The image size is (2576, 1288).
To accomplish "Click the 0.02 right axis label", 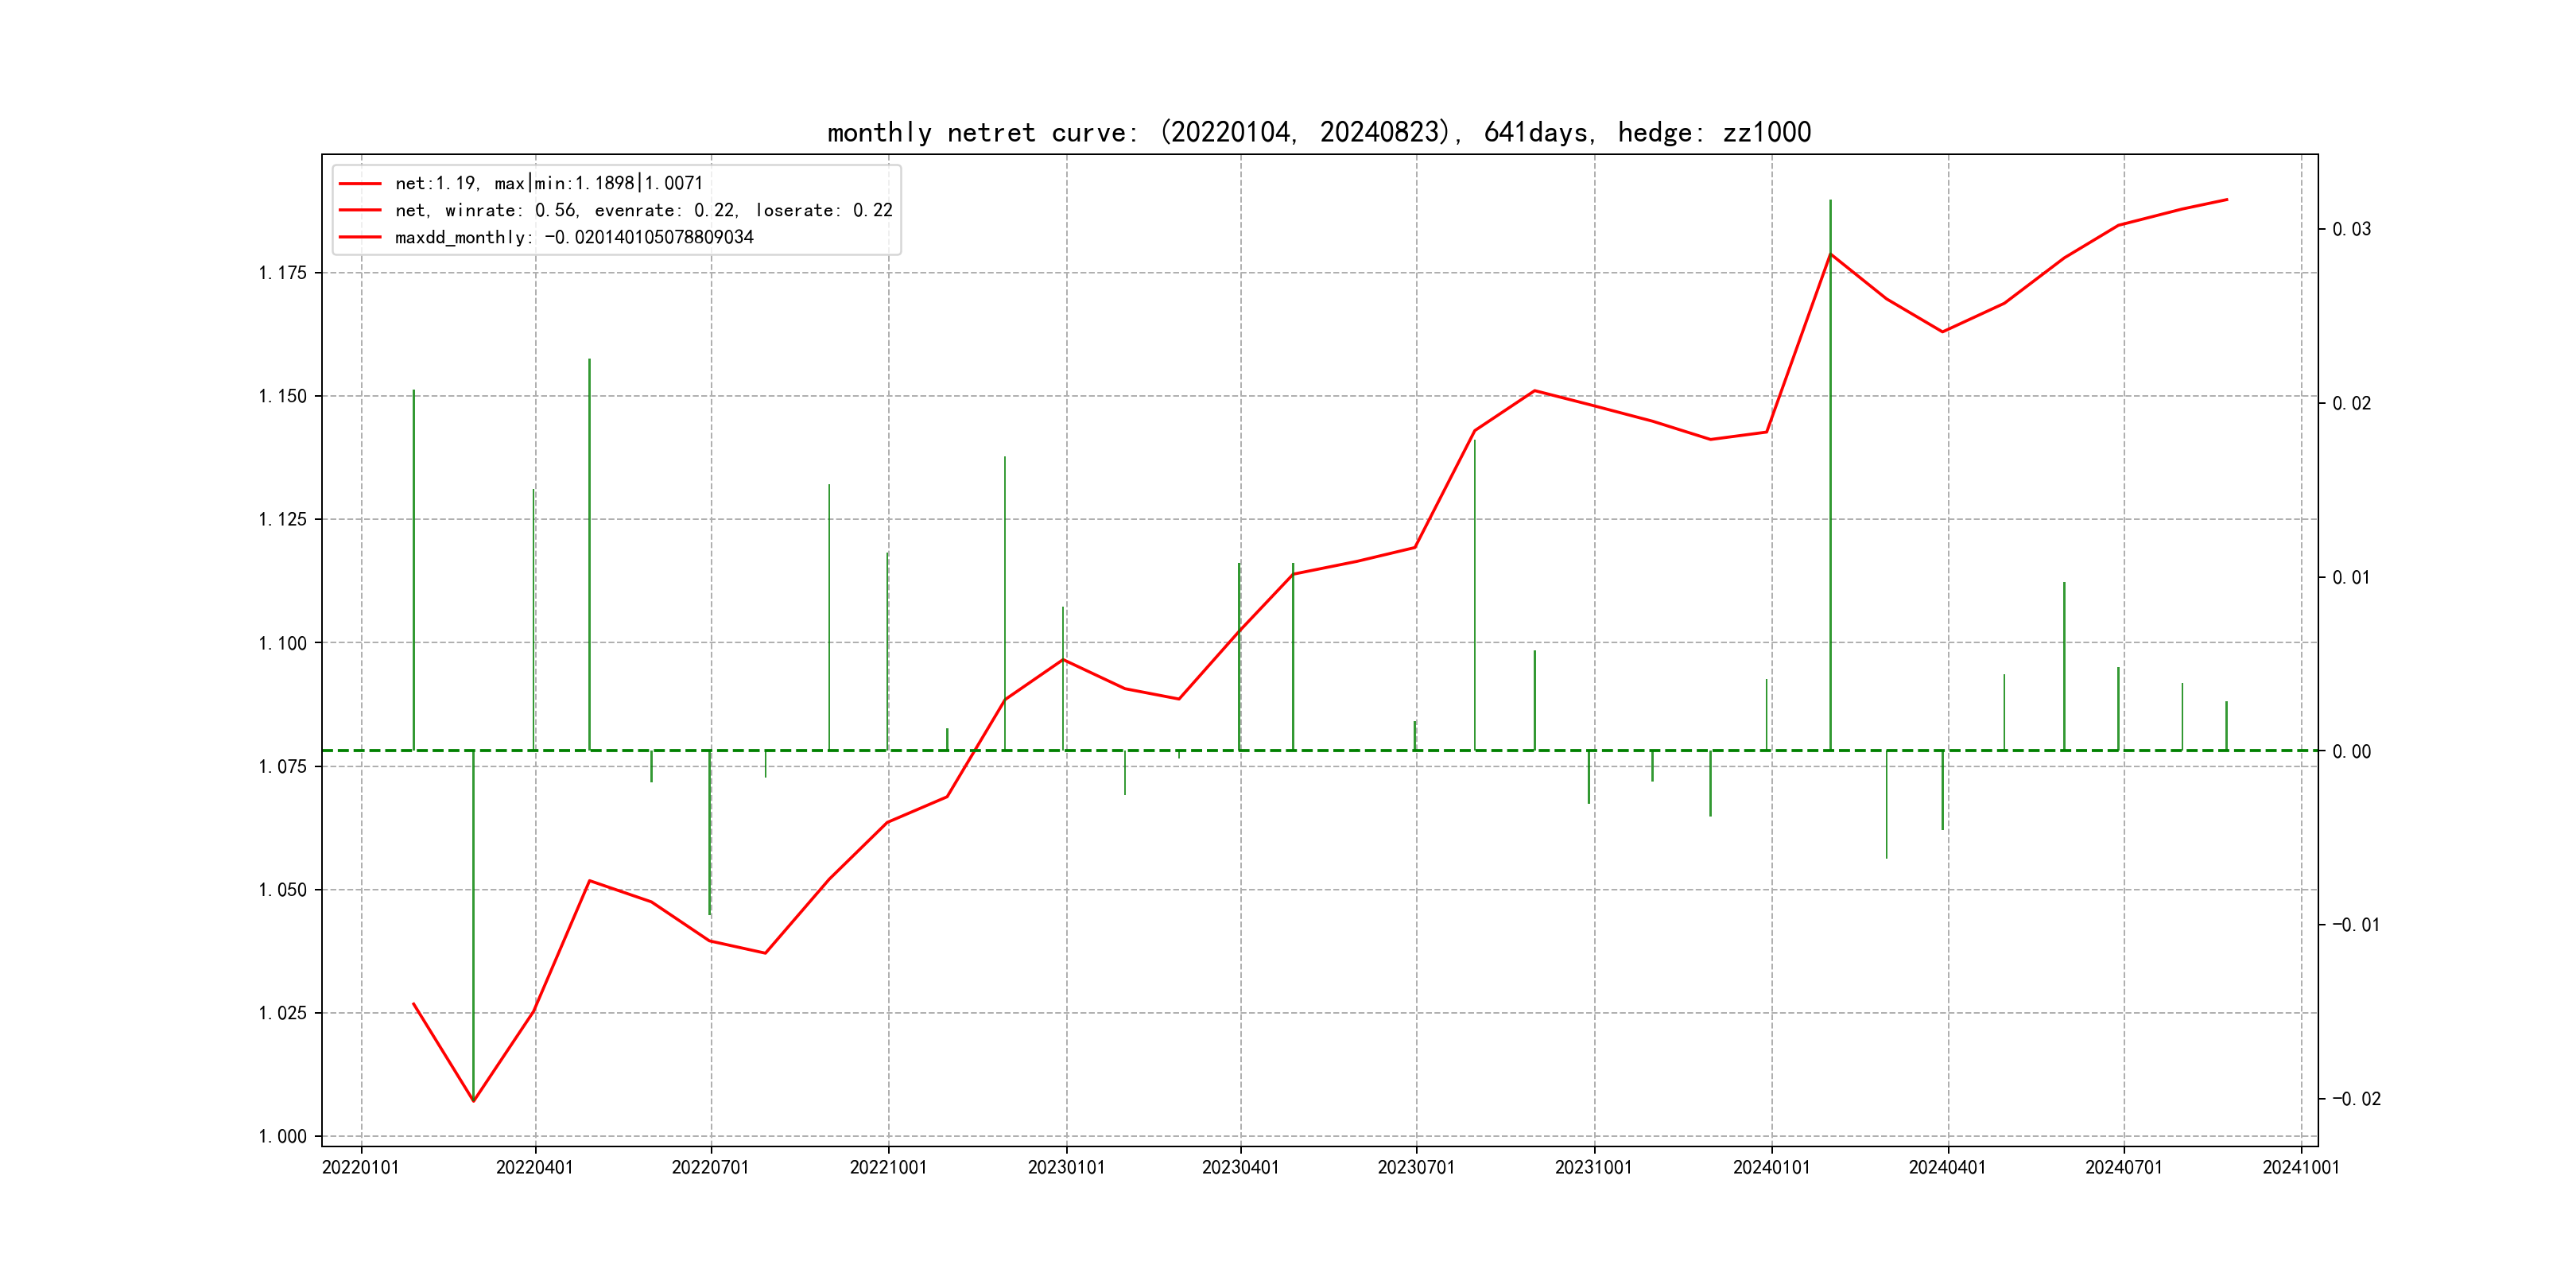I will click(x=2351, y=403).
